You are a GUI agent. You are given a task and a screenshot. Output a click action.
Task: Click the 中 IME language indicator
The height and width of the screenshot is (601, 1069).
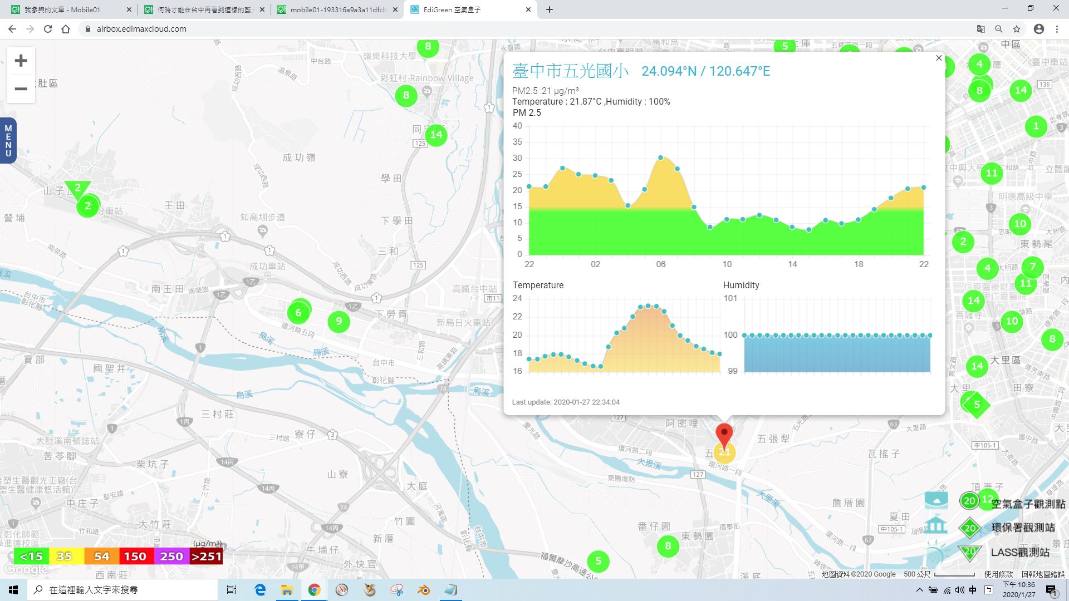tap(973, 590)
